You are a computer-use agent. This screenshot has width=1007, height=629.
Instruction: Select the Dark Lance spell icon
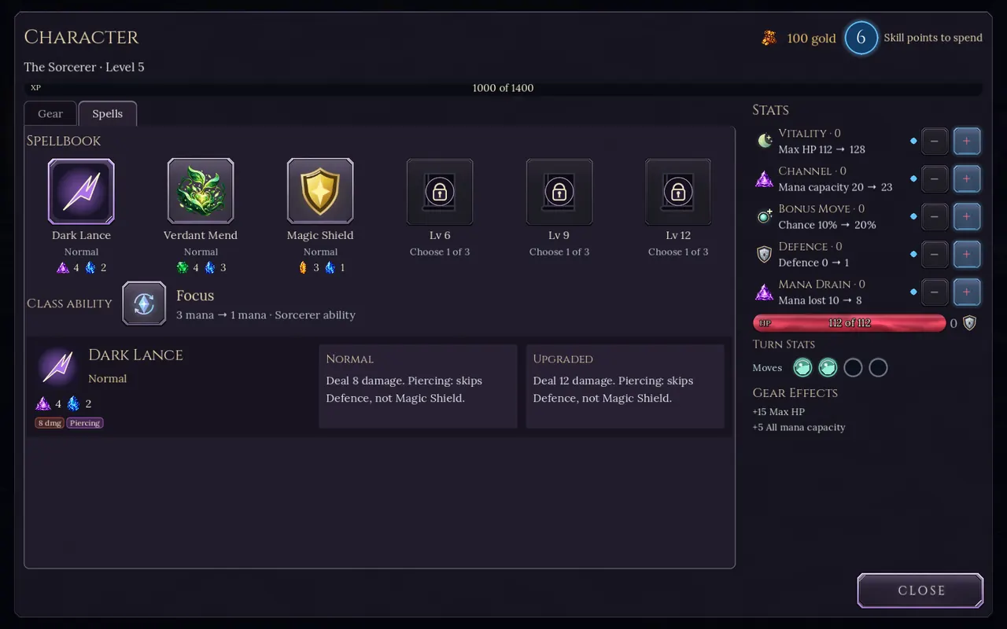click(81, 191)
